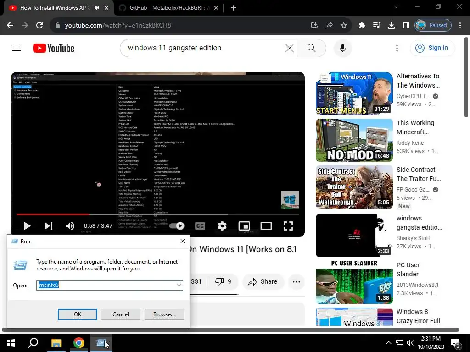Search by voice with the microphone

[342, 48]
